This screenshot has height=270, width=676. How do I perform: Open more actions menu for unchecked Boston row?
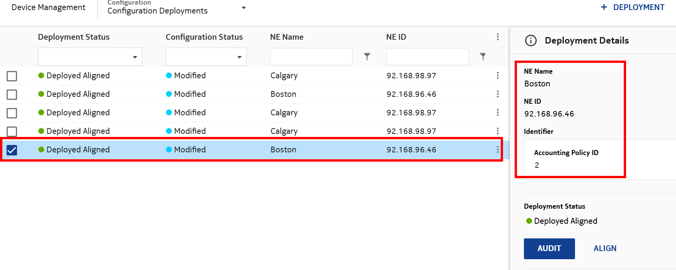[x=498, y=94]
